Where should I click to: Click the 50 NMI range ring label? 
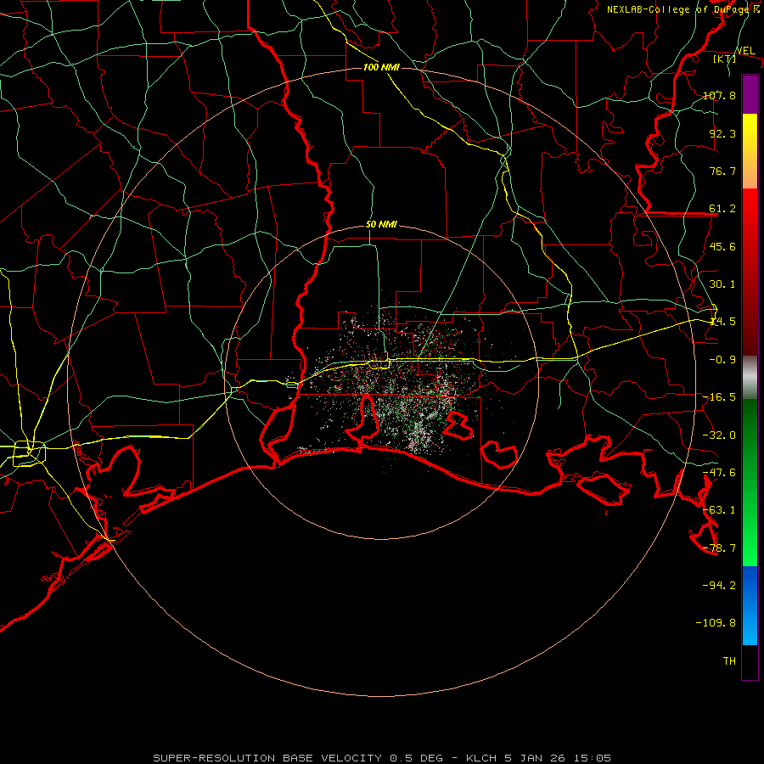coord(381,225)
